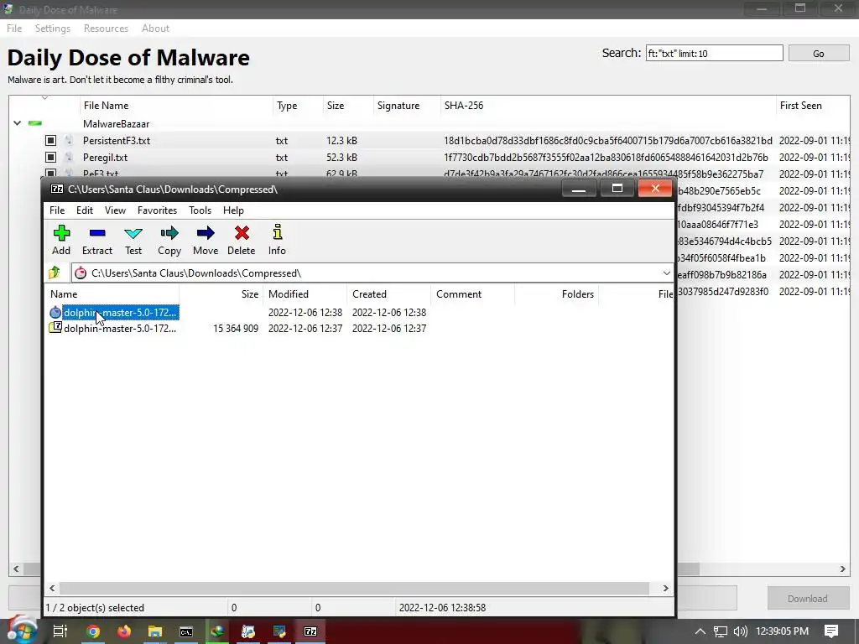Click PersistentF3.txt file name
The width and height of the screenshot is (859, 644).
pyautogui.click(x=116, y=141)
